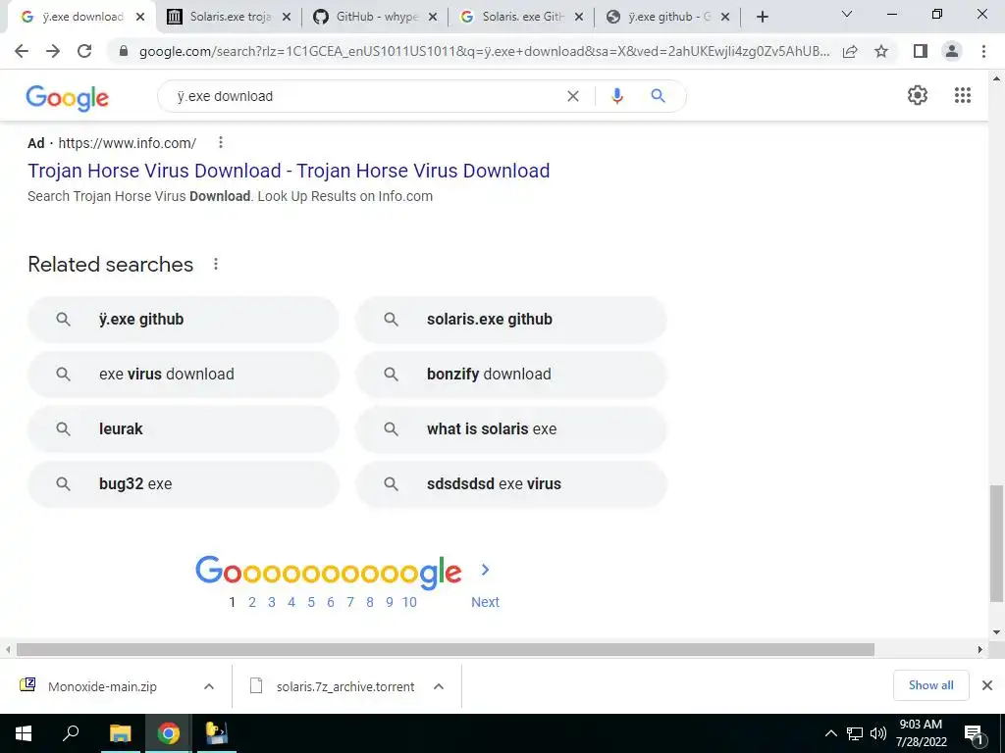Open the www.info.com ad URL
The height and width of the screenshot is (753, 1005).
(127, 143)
